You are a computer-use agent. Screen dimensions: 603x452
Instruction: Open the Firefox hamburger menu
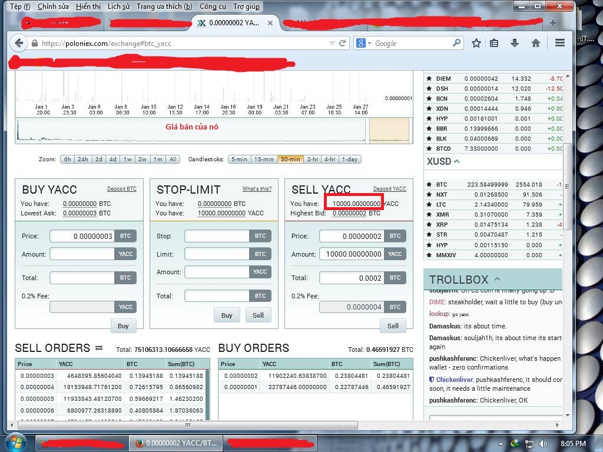(560, 43)
